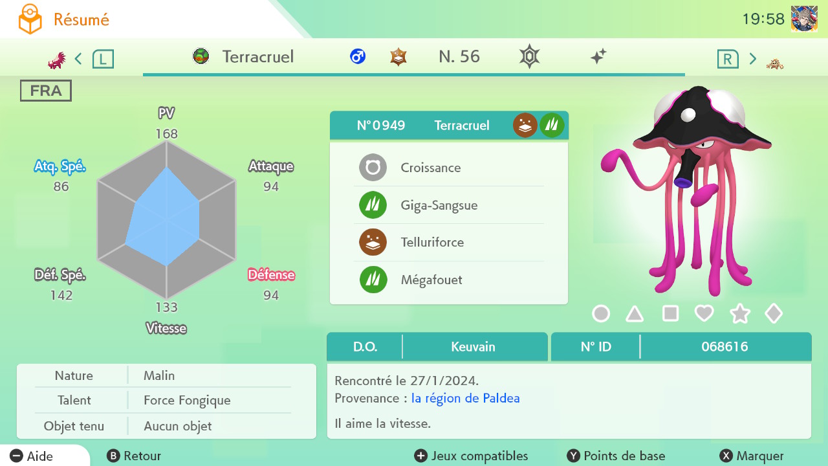Toggle the diamond marking

[774, 314]
